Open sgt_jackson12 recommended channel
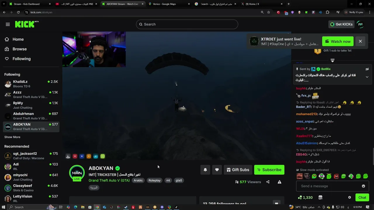Screen dimensions: 374x210 pyautogui.click(x=32, y=156)
